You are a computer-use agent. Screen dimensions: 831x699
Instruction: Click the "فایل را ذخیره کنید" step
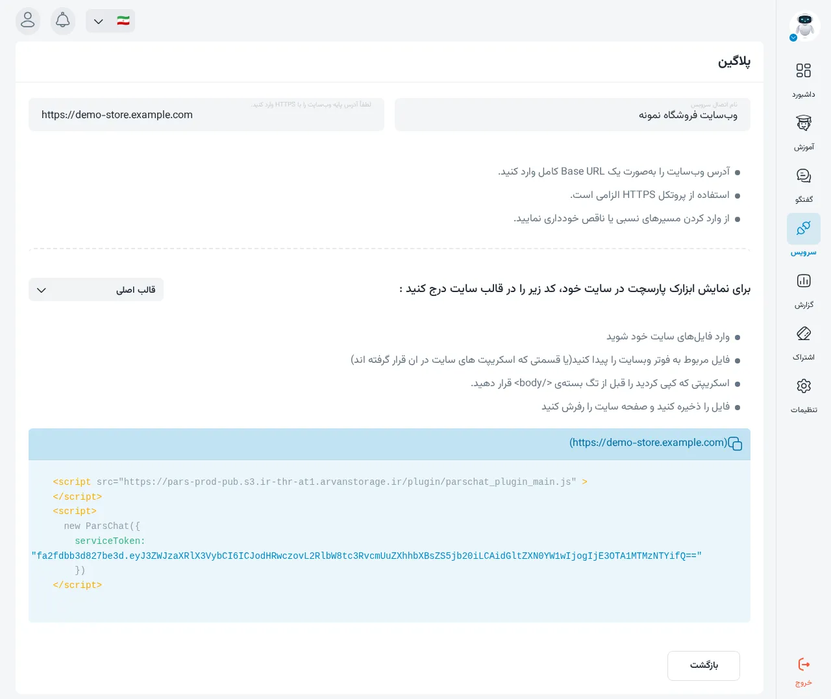(636, 406)
